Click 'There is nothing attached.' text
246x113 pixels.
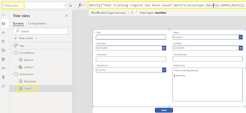186,71
